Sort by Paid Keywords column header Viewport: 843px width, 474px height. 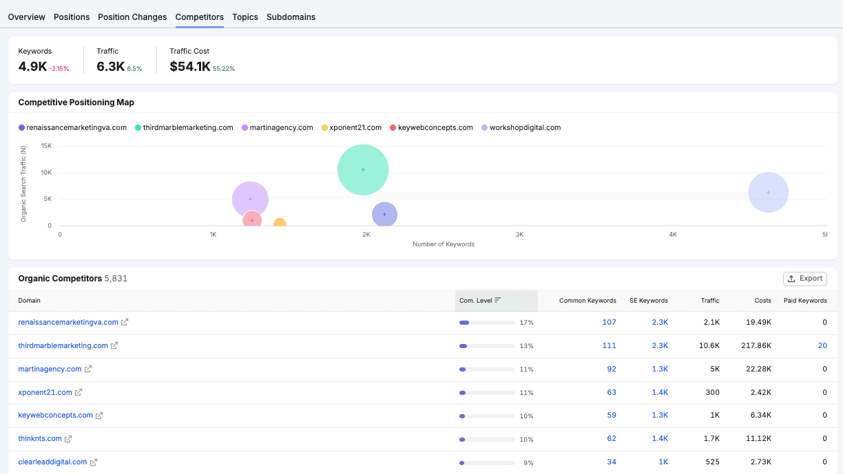click(805, 301)
